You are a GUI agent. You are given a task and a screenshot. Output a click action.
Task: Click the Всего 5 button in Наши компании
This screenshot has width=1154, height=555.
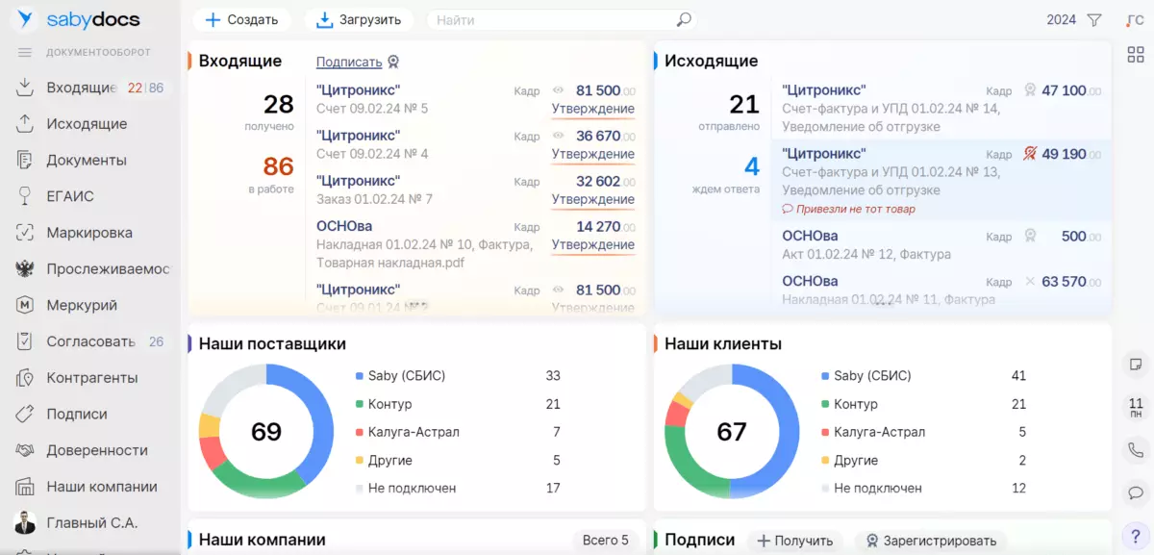[x=605, y=541]
